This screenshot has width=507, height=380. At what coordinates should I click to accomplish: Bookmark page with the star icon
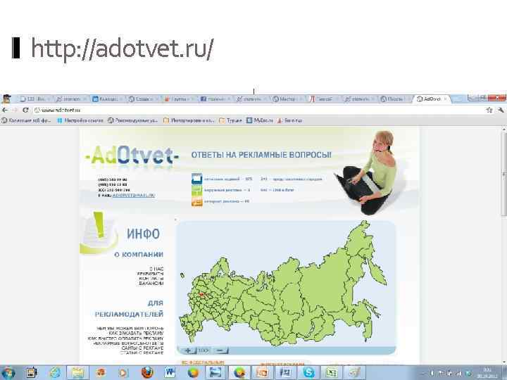489,110
